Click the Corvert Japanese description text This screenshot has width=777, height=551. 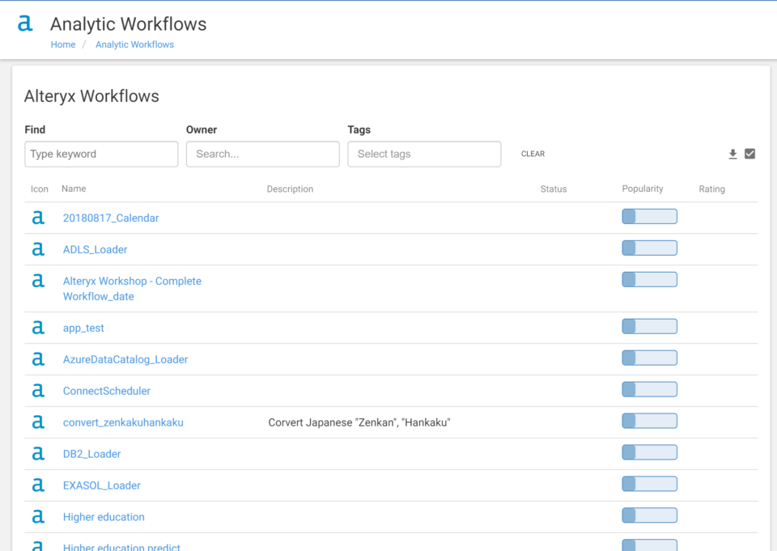click(x=359, y=422)
